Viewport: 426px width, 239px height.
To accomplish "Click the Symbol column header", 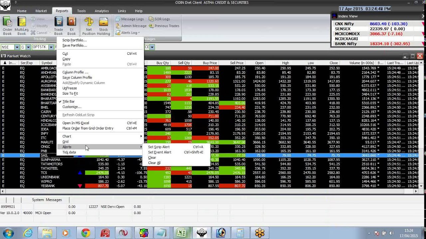I will (x=47, y=63).
